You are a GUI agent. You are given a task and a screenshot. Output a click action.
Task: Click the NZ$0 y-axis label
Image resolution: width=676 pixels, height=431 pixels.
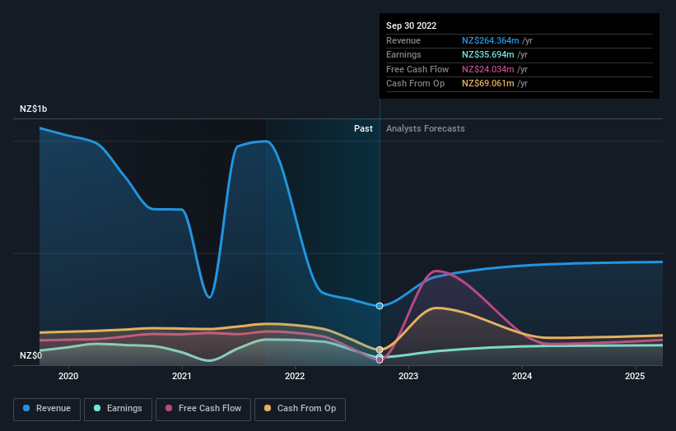(x=31, y=355)
